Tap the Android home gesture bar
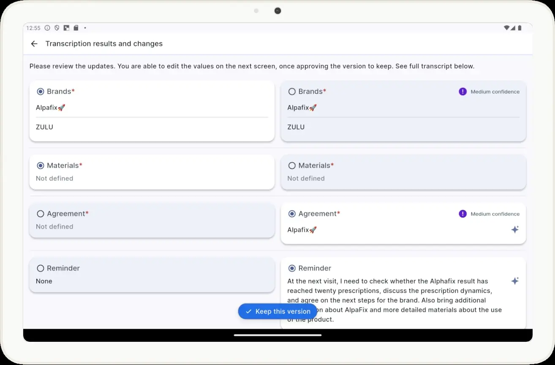Image resolution: width=555 pixels, height=365 pixels. coord(277,335)
